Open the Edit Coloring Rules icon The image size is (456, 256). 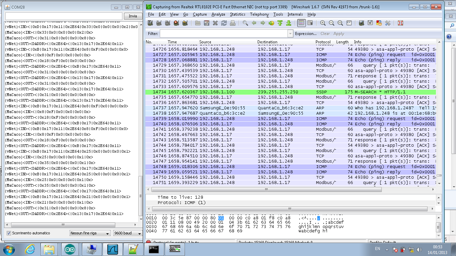coord(379,23)
